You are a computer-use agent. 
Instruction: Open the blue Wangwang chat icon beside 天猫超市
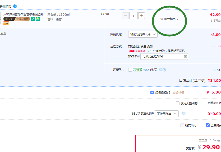(x=15, y=6)
